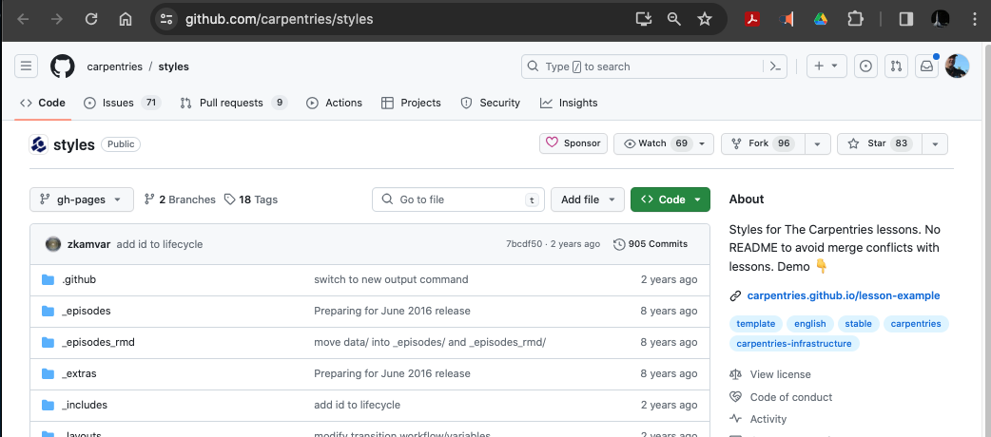Open the GitHub hamburger navigation menu
The height and width of the screenshot is (437, 991).
click(27, 66)
